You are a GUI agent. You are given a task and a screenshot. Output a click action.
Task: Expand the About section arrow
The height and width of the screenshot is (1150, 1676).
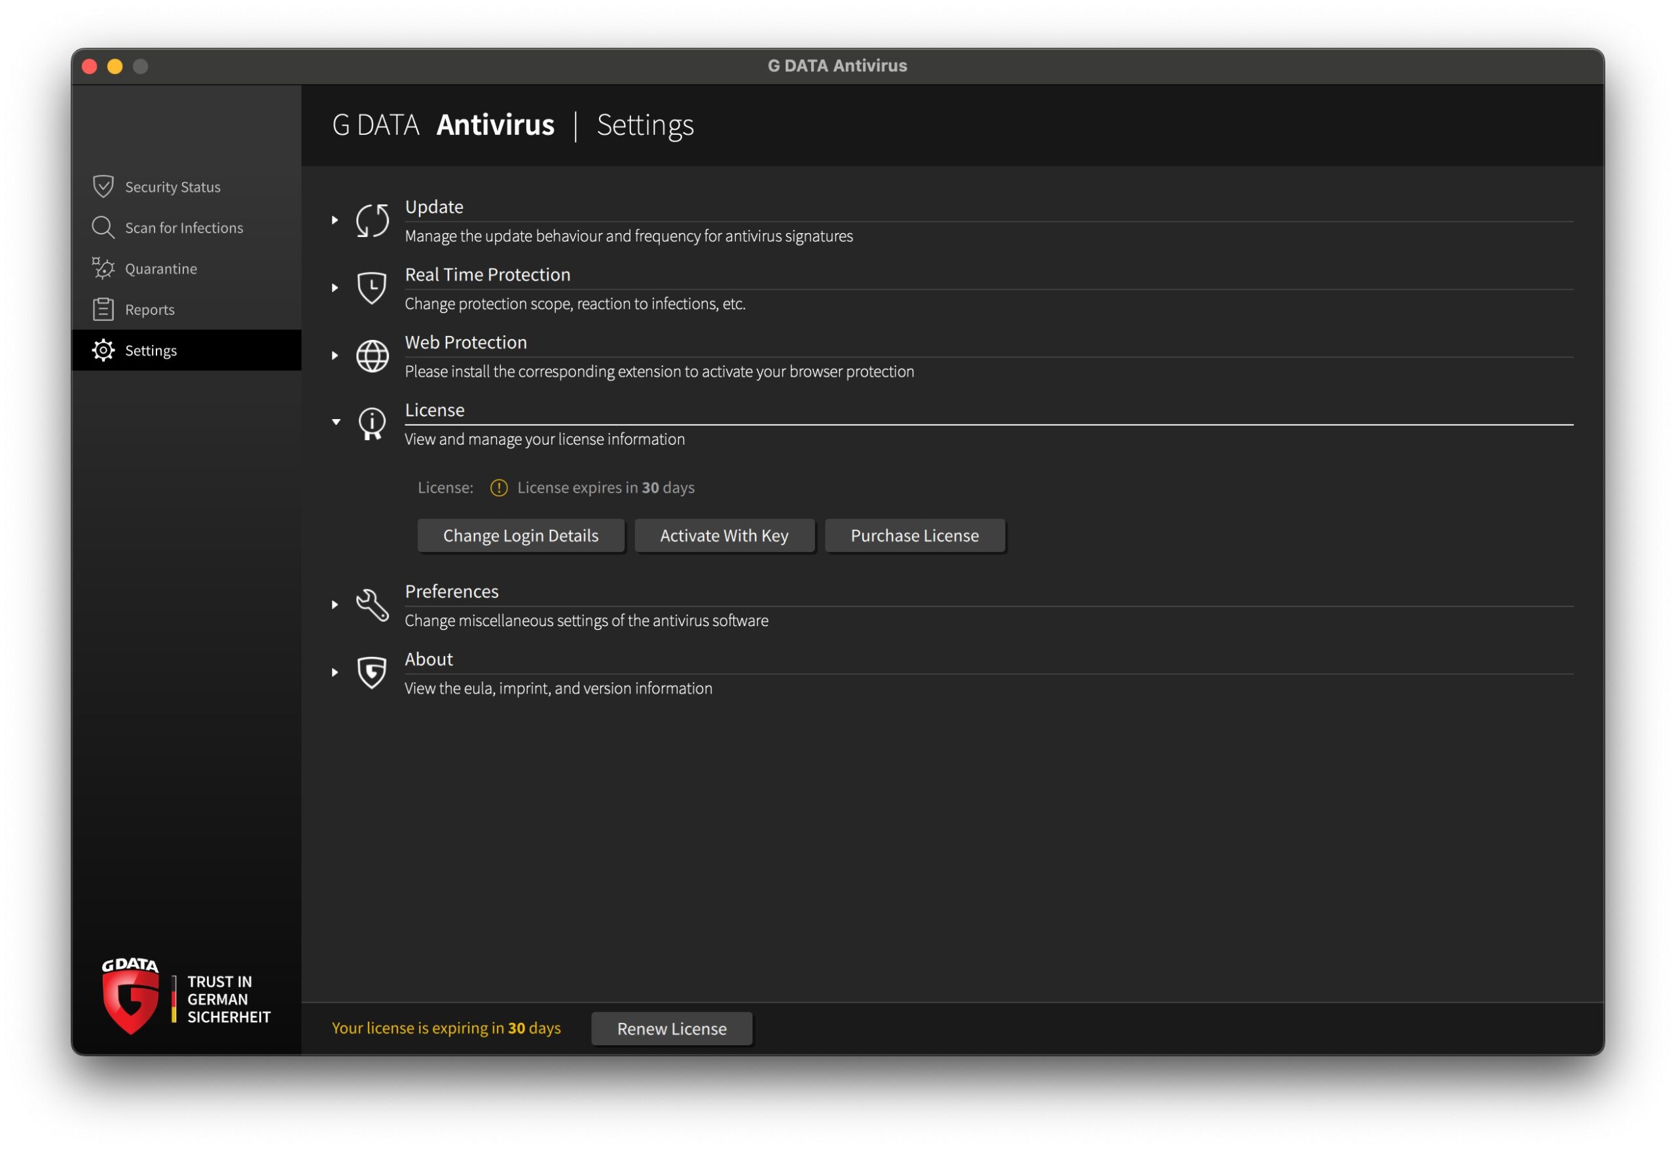pyautogui.click(x=335, y=673)
